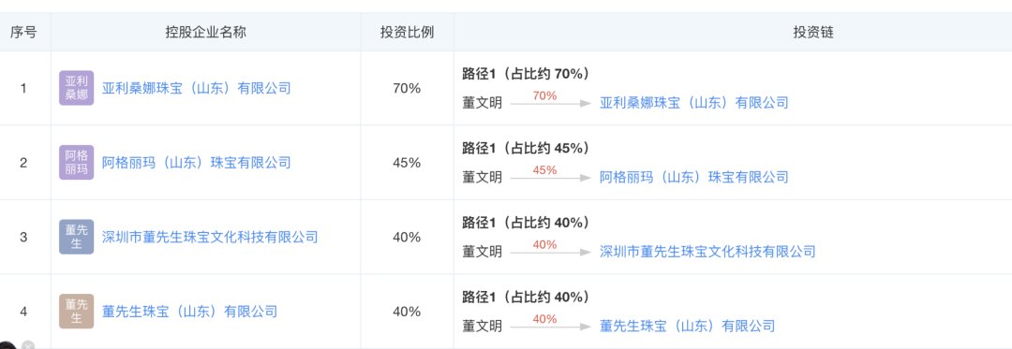This screenshot has width=1012, height=349.
Task: Click the purple 亚利桑娜 company logo icon
Action: tap(76, 88)
